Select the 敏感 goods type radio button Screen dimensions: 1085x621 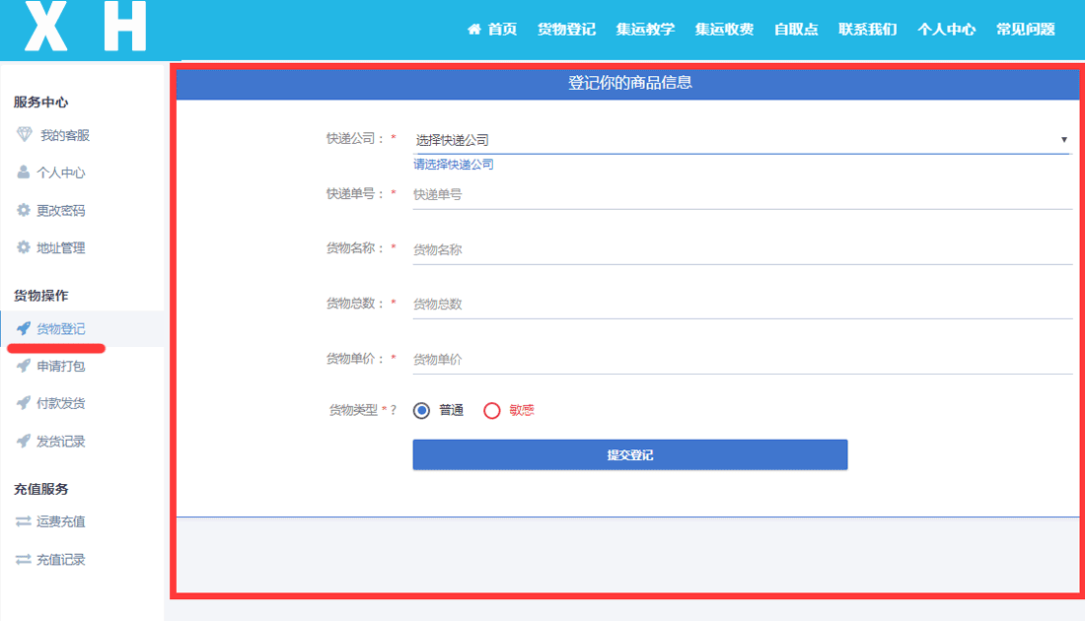click(492, 410)
